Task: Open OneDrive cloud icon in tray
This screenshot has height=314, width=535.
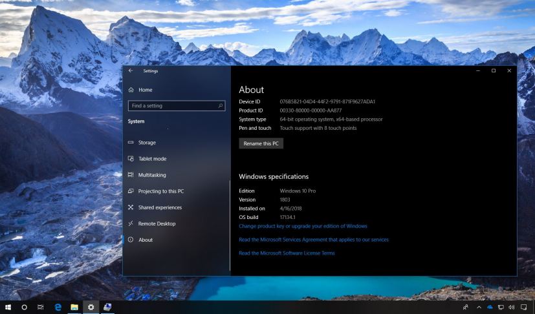Action: (x=490, y=307)
